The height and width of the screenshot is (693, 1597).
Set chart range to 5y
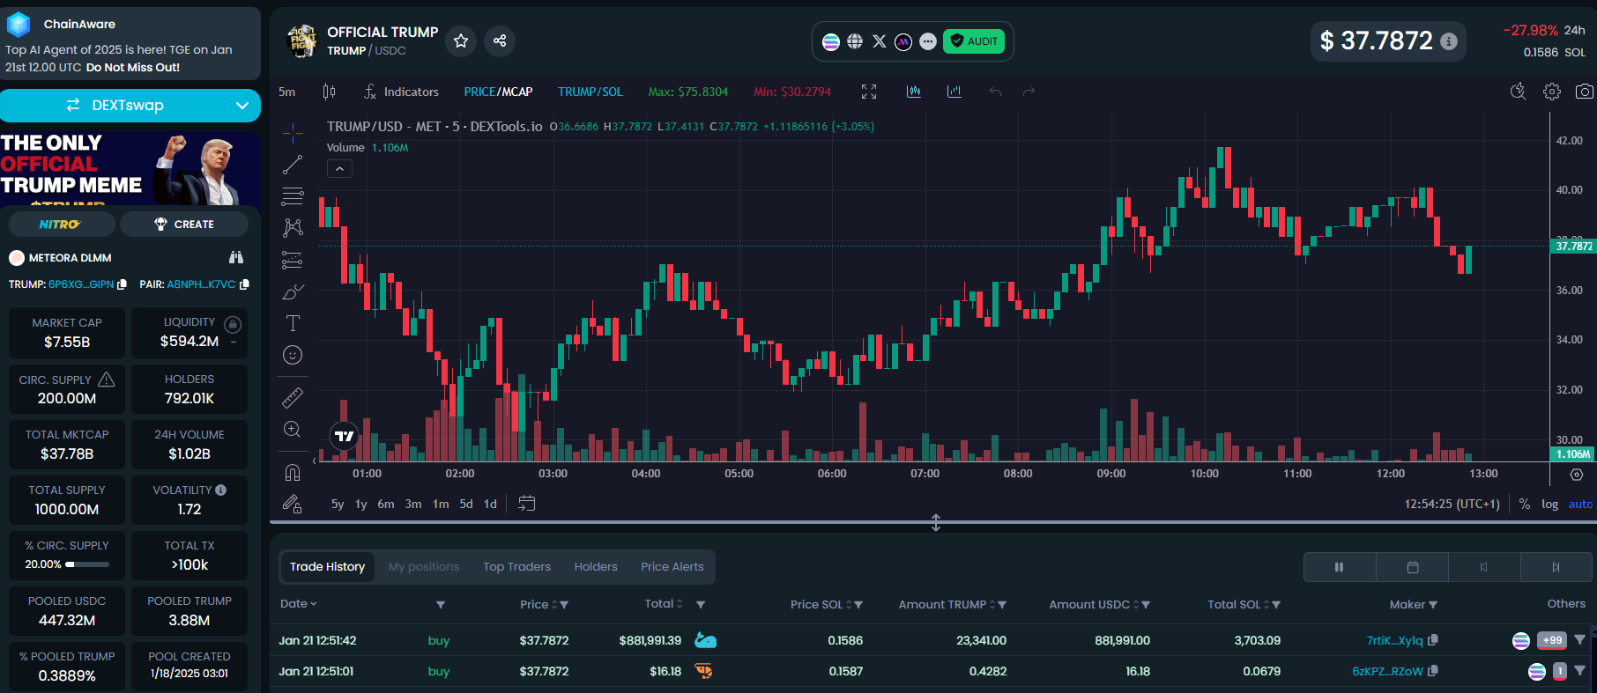coord(338,505)
